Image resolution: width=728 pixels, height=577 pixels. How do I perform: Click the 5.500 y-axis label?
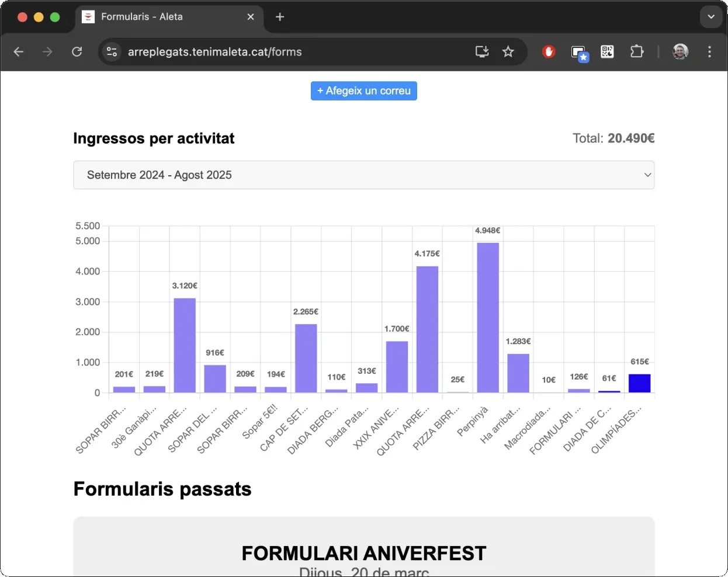[x=88, y=226]
